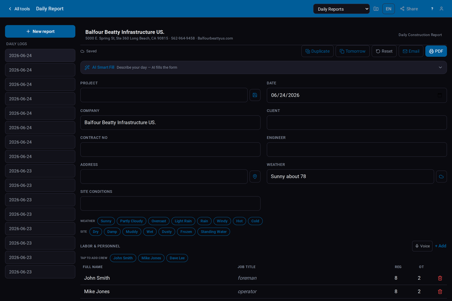Screen dimensions: 452x301
Task: Tap the Mike Jones crew chip
Action: pyautogui.click(x=151, y=258)
